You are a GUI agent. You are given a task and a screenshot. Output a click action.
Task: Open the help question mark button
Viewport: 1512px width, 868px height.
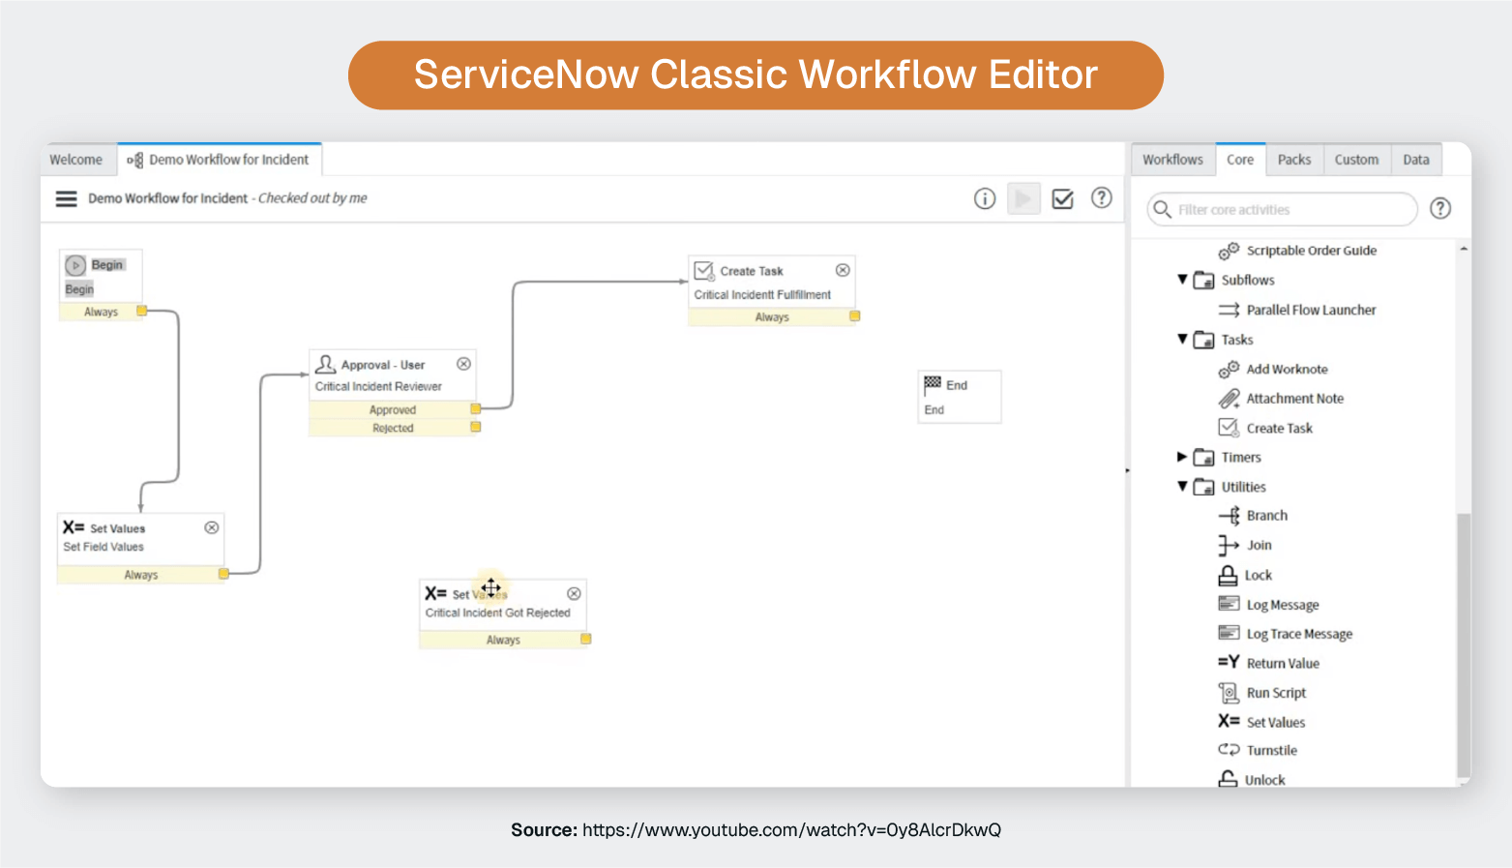click(1102, 198)
